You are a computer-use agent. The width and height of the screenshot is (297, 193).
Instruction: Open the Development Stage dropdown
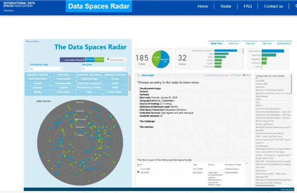(46, 69)
